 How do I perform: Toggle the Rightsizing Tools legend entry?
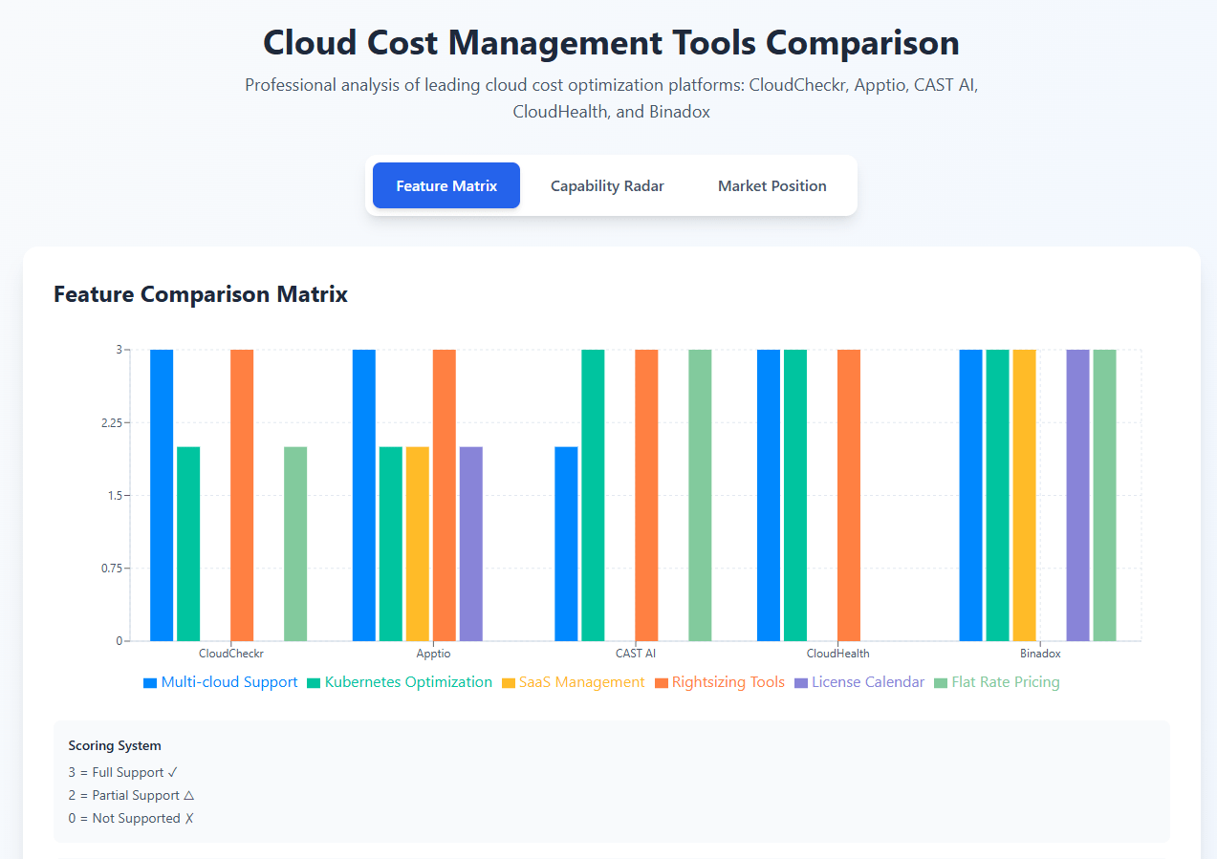720,682
